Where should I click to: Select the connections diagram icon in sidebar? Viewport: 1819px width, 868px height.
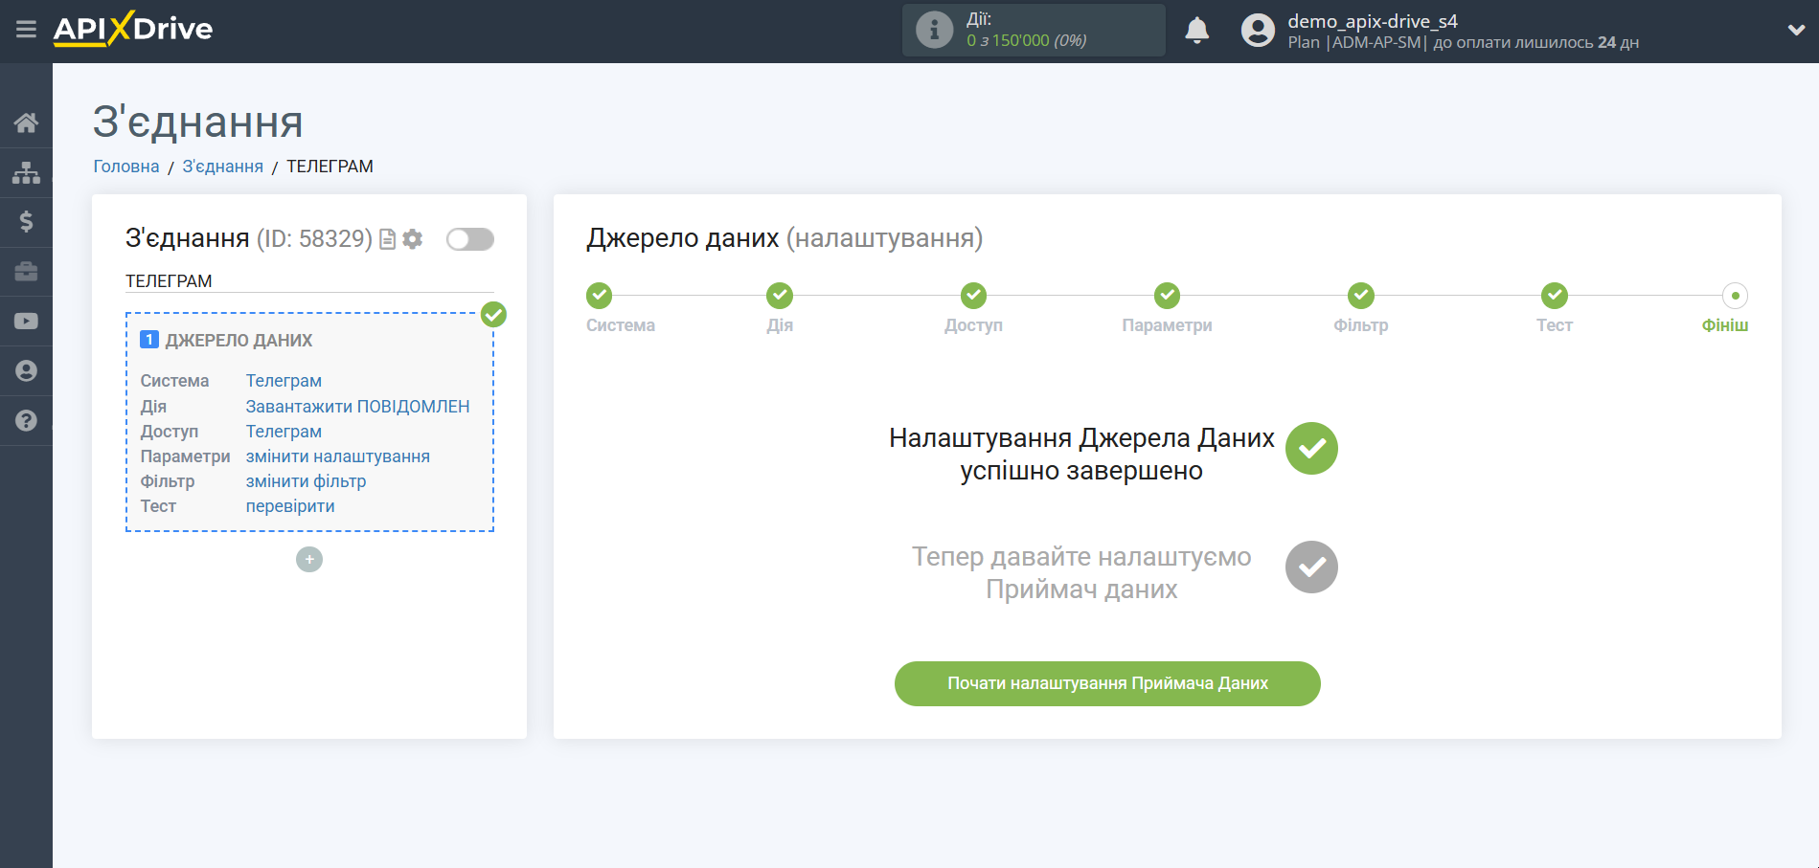[26, 172]
